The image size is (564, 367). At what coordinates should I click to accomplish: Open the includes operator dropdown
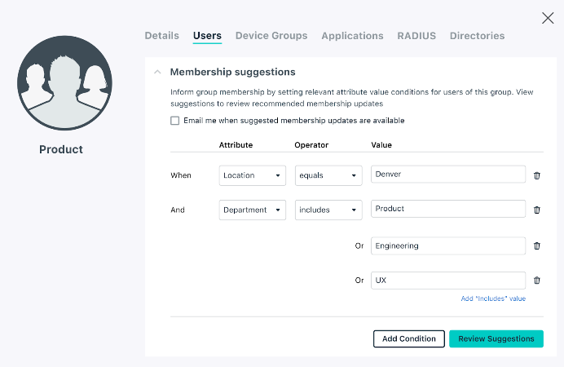328,210
